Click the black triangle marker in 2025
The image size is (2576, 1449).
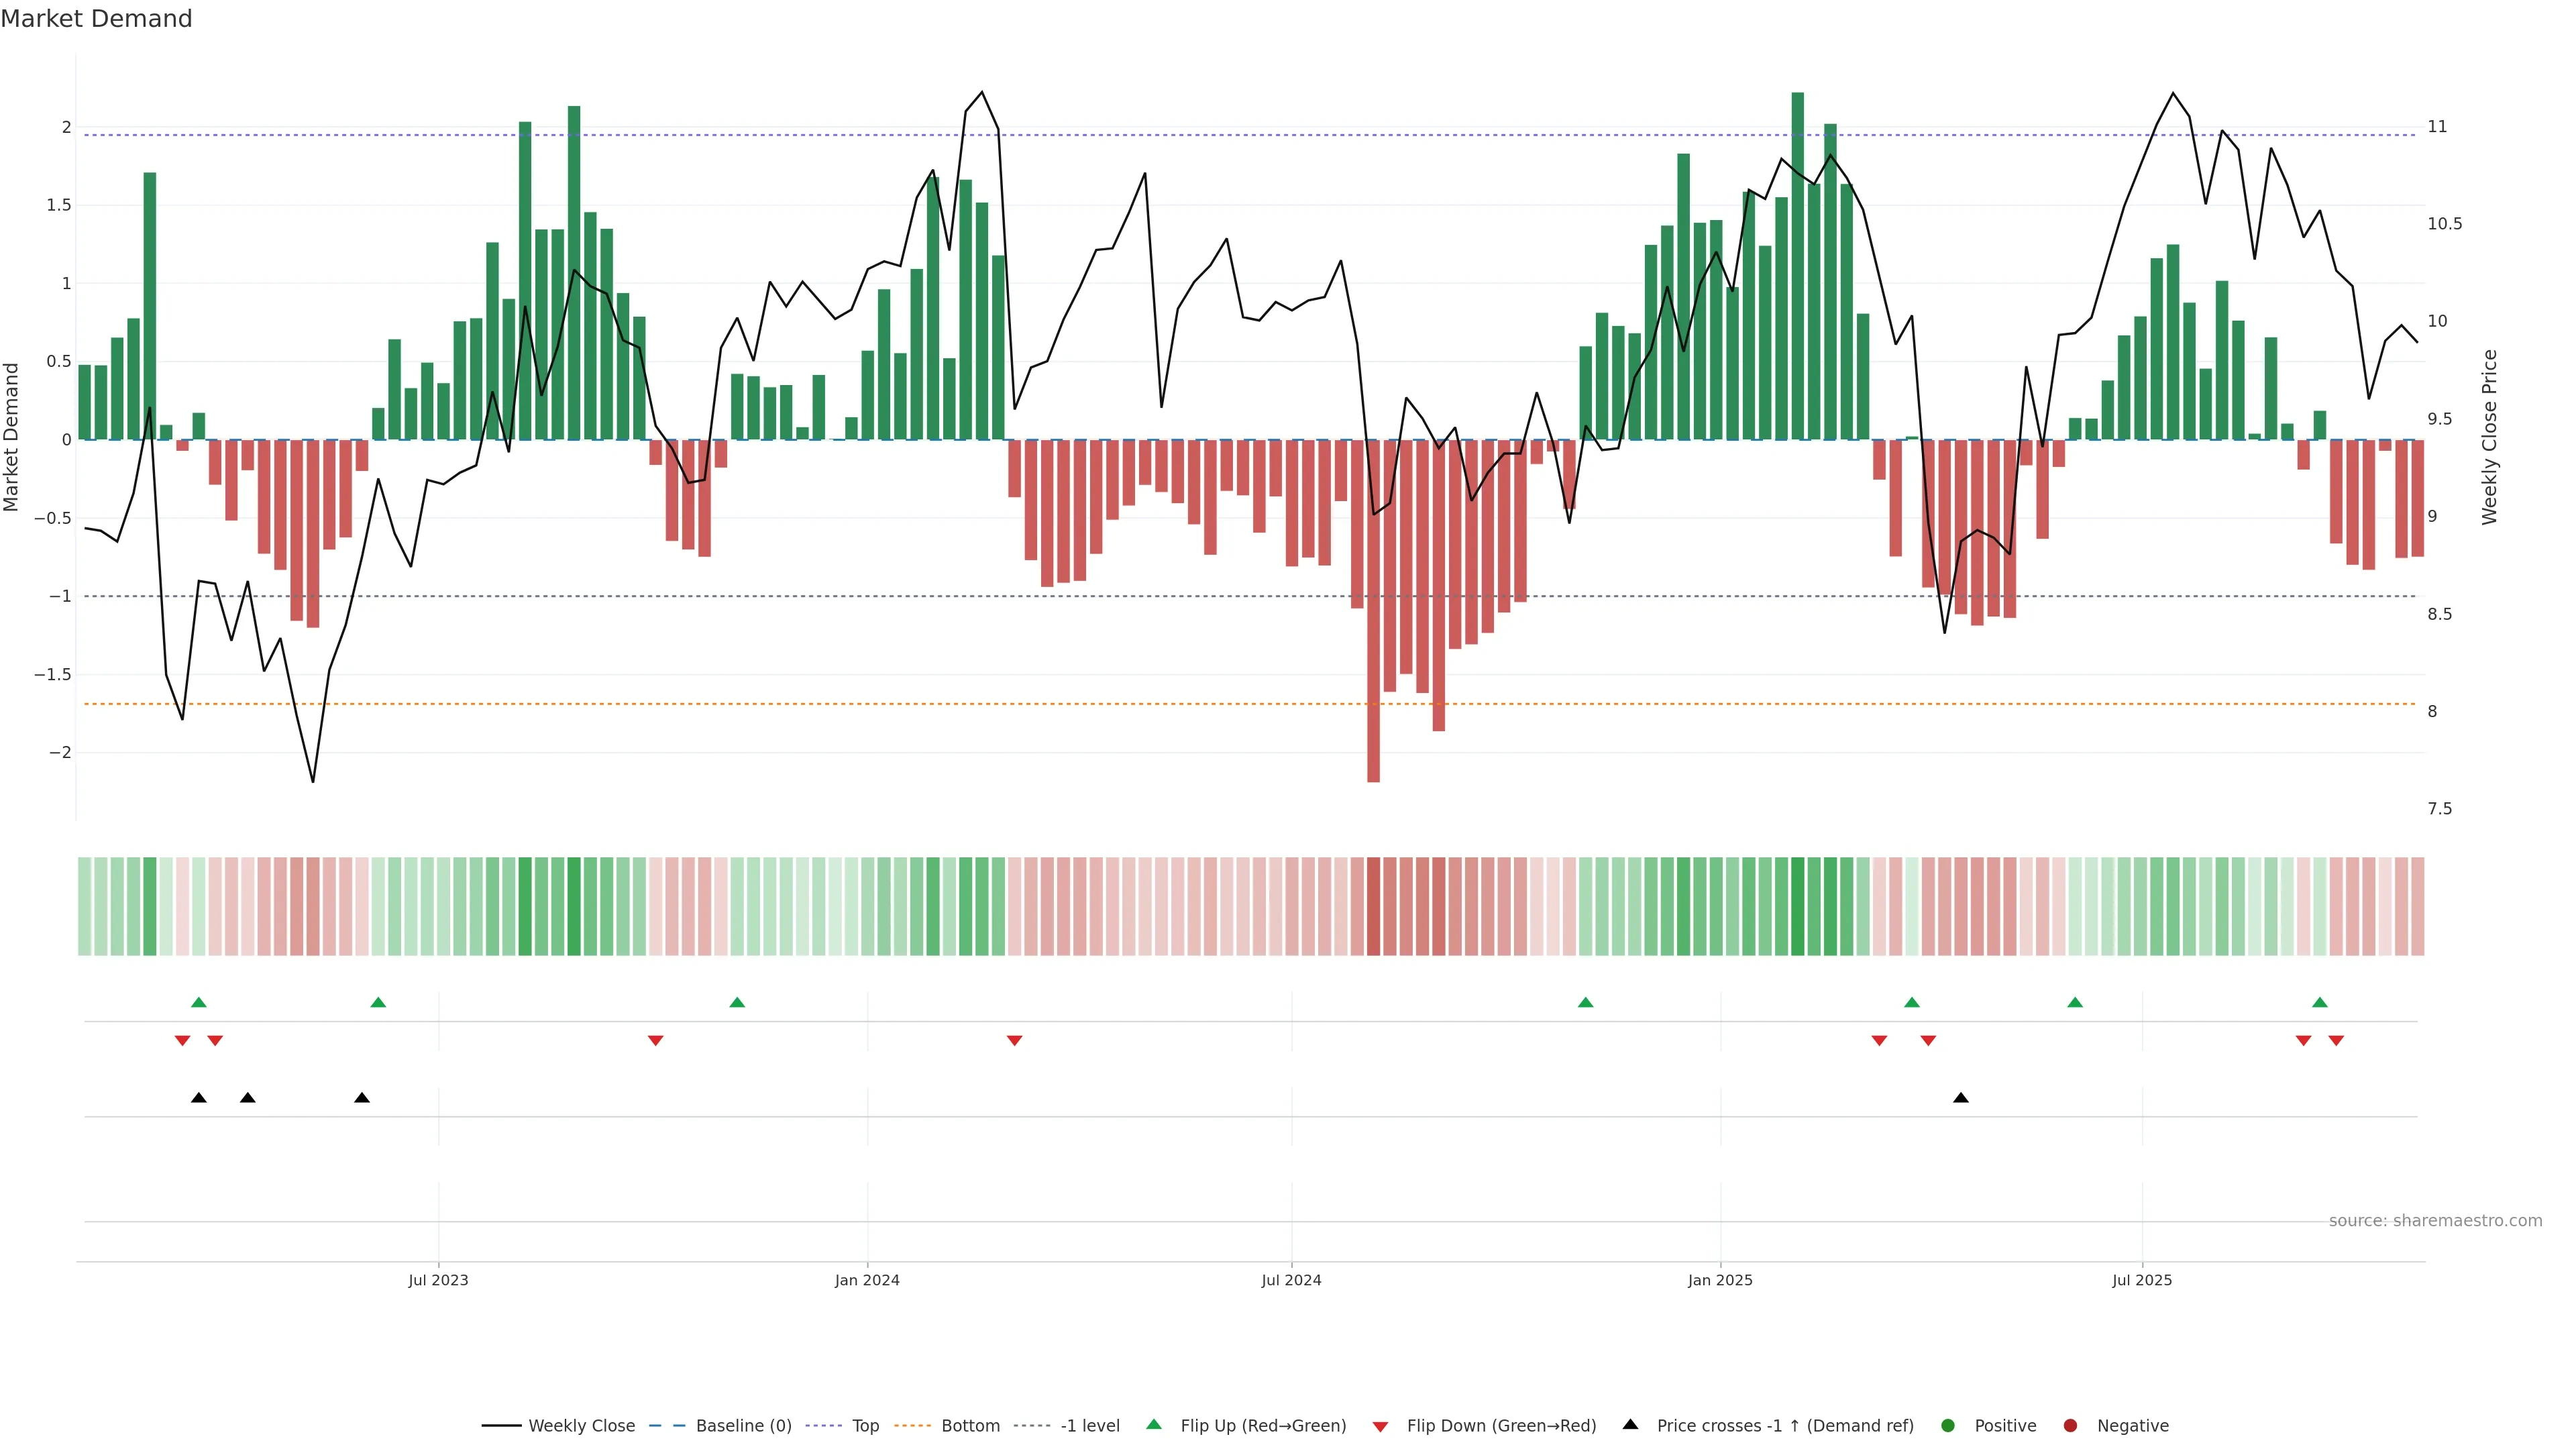(x=1960, y=1098)
